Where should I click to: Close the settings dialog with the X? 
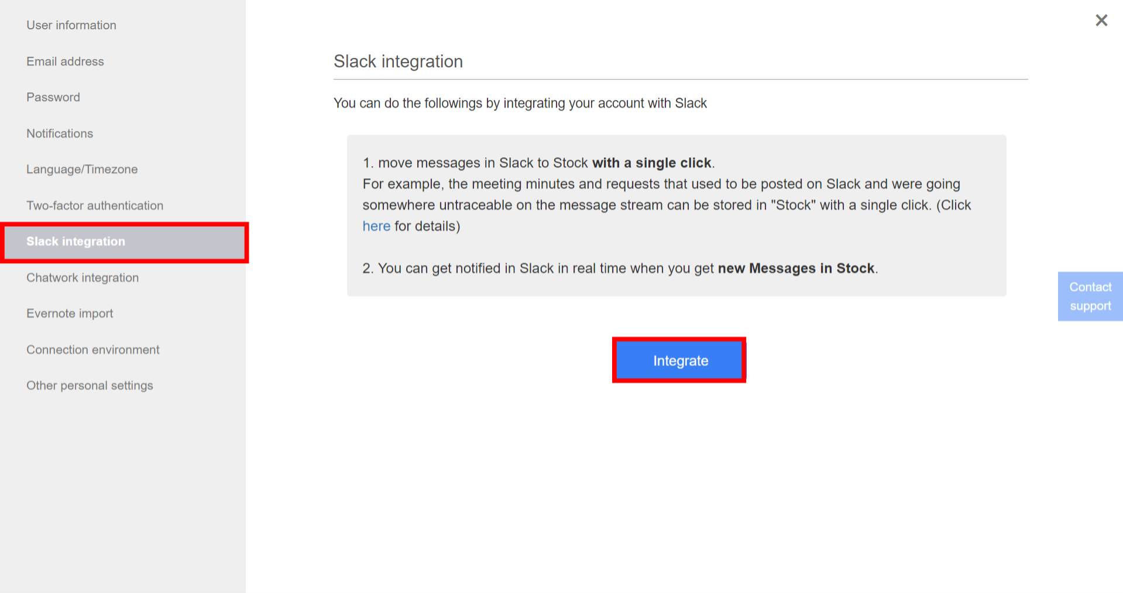pos(1101,20)
